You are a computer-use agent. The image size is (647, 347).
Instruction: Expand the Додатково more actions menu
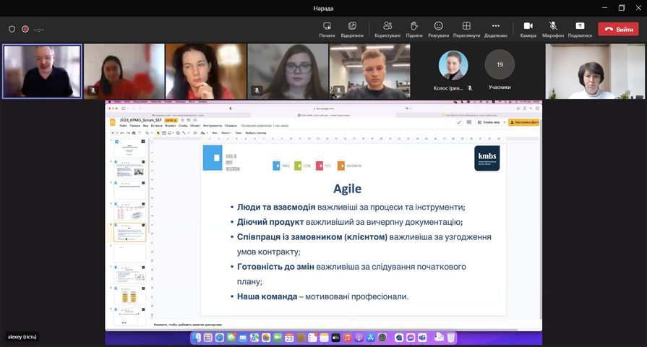(x=496, y=29)
